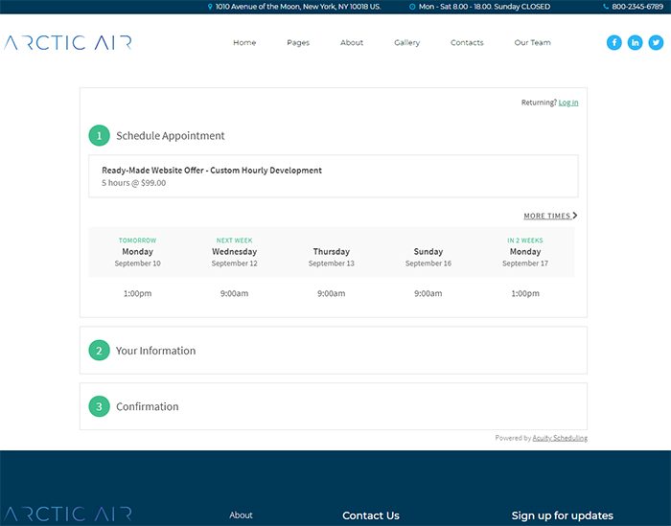
Task: Select the Custom Hourly Development appointment box
Action: click(x=334, y=176)
